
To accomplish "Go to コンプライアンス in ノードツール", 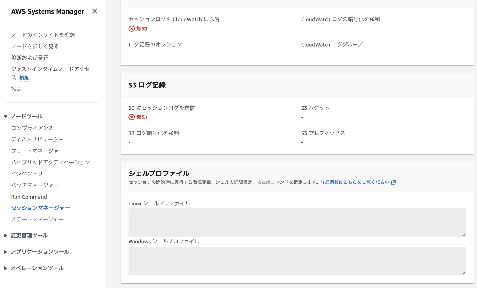I will pos(32,128).
